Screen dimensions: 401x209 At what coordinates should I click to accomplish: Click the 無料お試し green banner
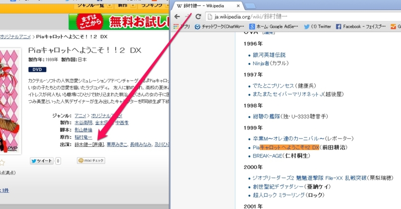pyautogui.click(x=119, y=21)
